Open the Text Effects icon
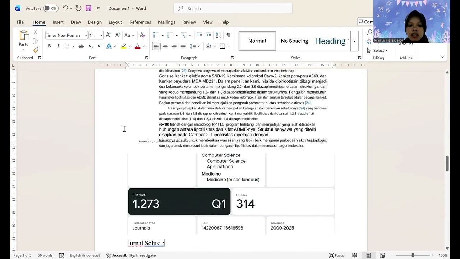Viewport: 460px width, 259px height. pyautogui.click(x=109, y=46)
